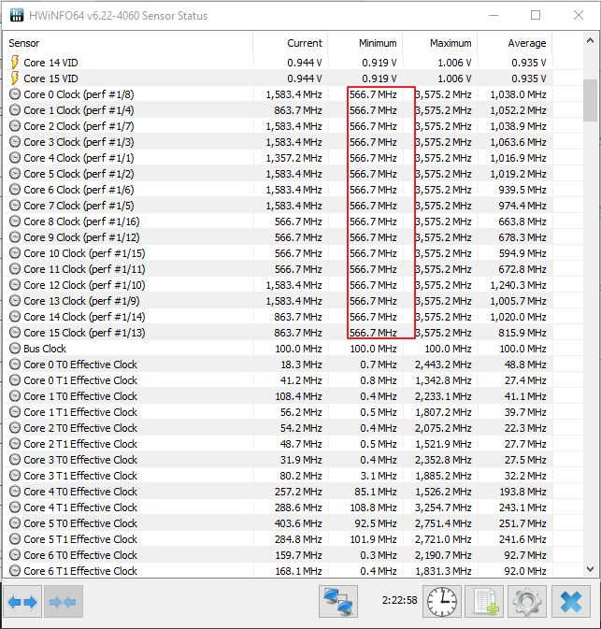Start logging with the document-plus icon
Screen dimensions: 601x629
tap(484, 601)
